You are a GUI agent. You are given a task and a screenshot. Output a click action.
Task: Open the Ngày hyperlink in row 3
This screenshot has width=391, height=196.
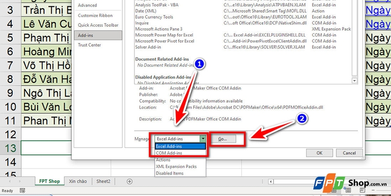coord(378,10)
